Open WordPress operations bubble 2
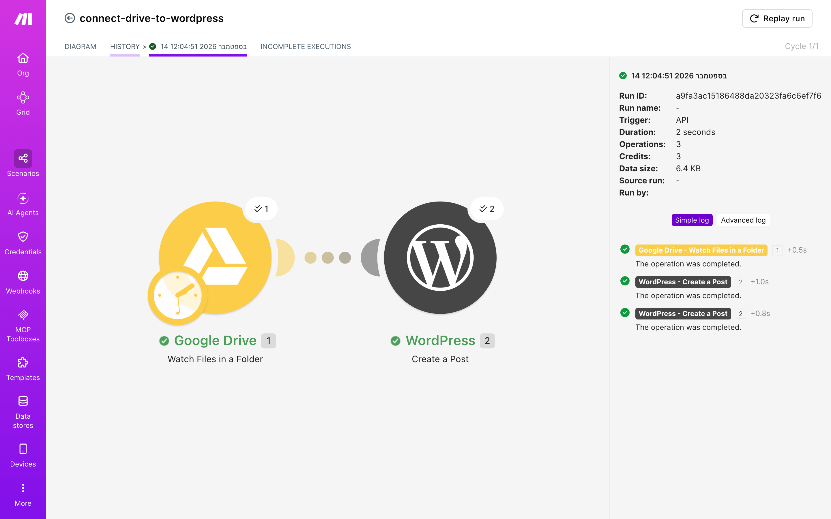The width and height of the screenshot is (831, 519). click(487, 209)
